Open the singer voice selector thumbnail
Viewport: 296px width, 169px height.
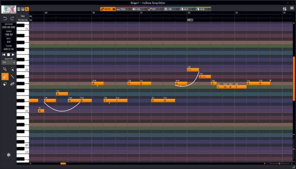click(x=8, y=9)
